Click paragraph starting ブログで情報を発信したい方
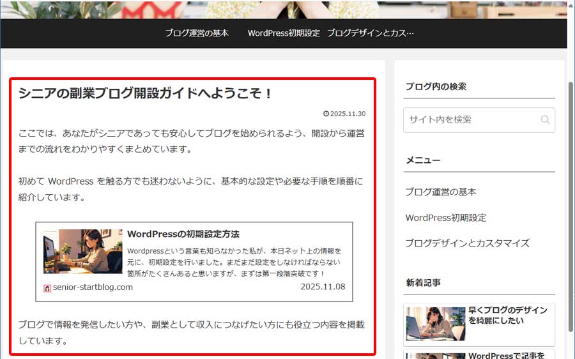The height and width of the screenshot is (359, 575). [x=192, y=333]
